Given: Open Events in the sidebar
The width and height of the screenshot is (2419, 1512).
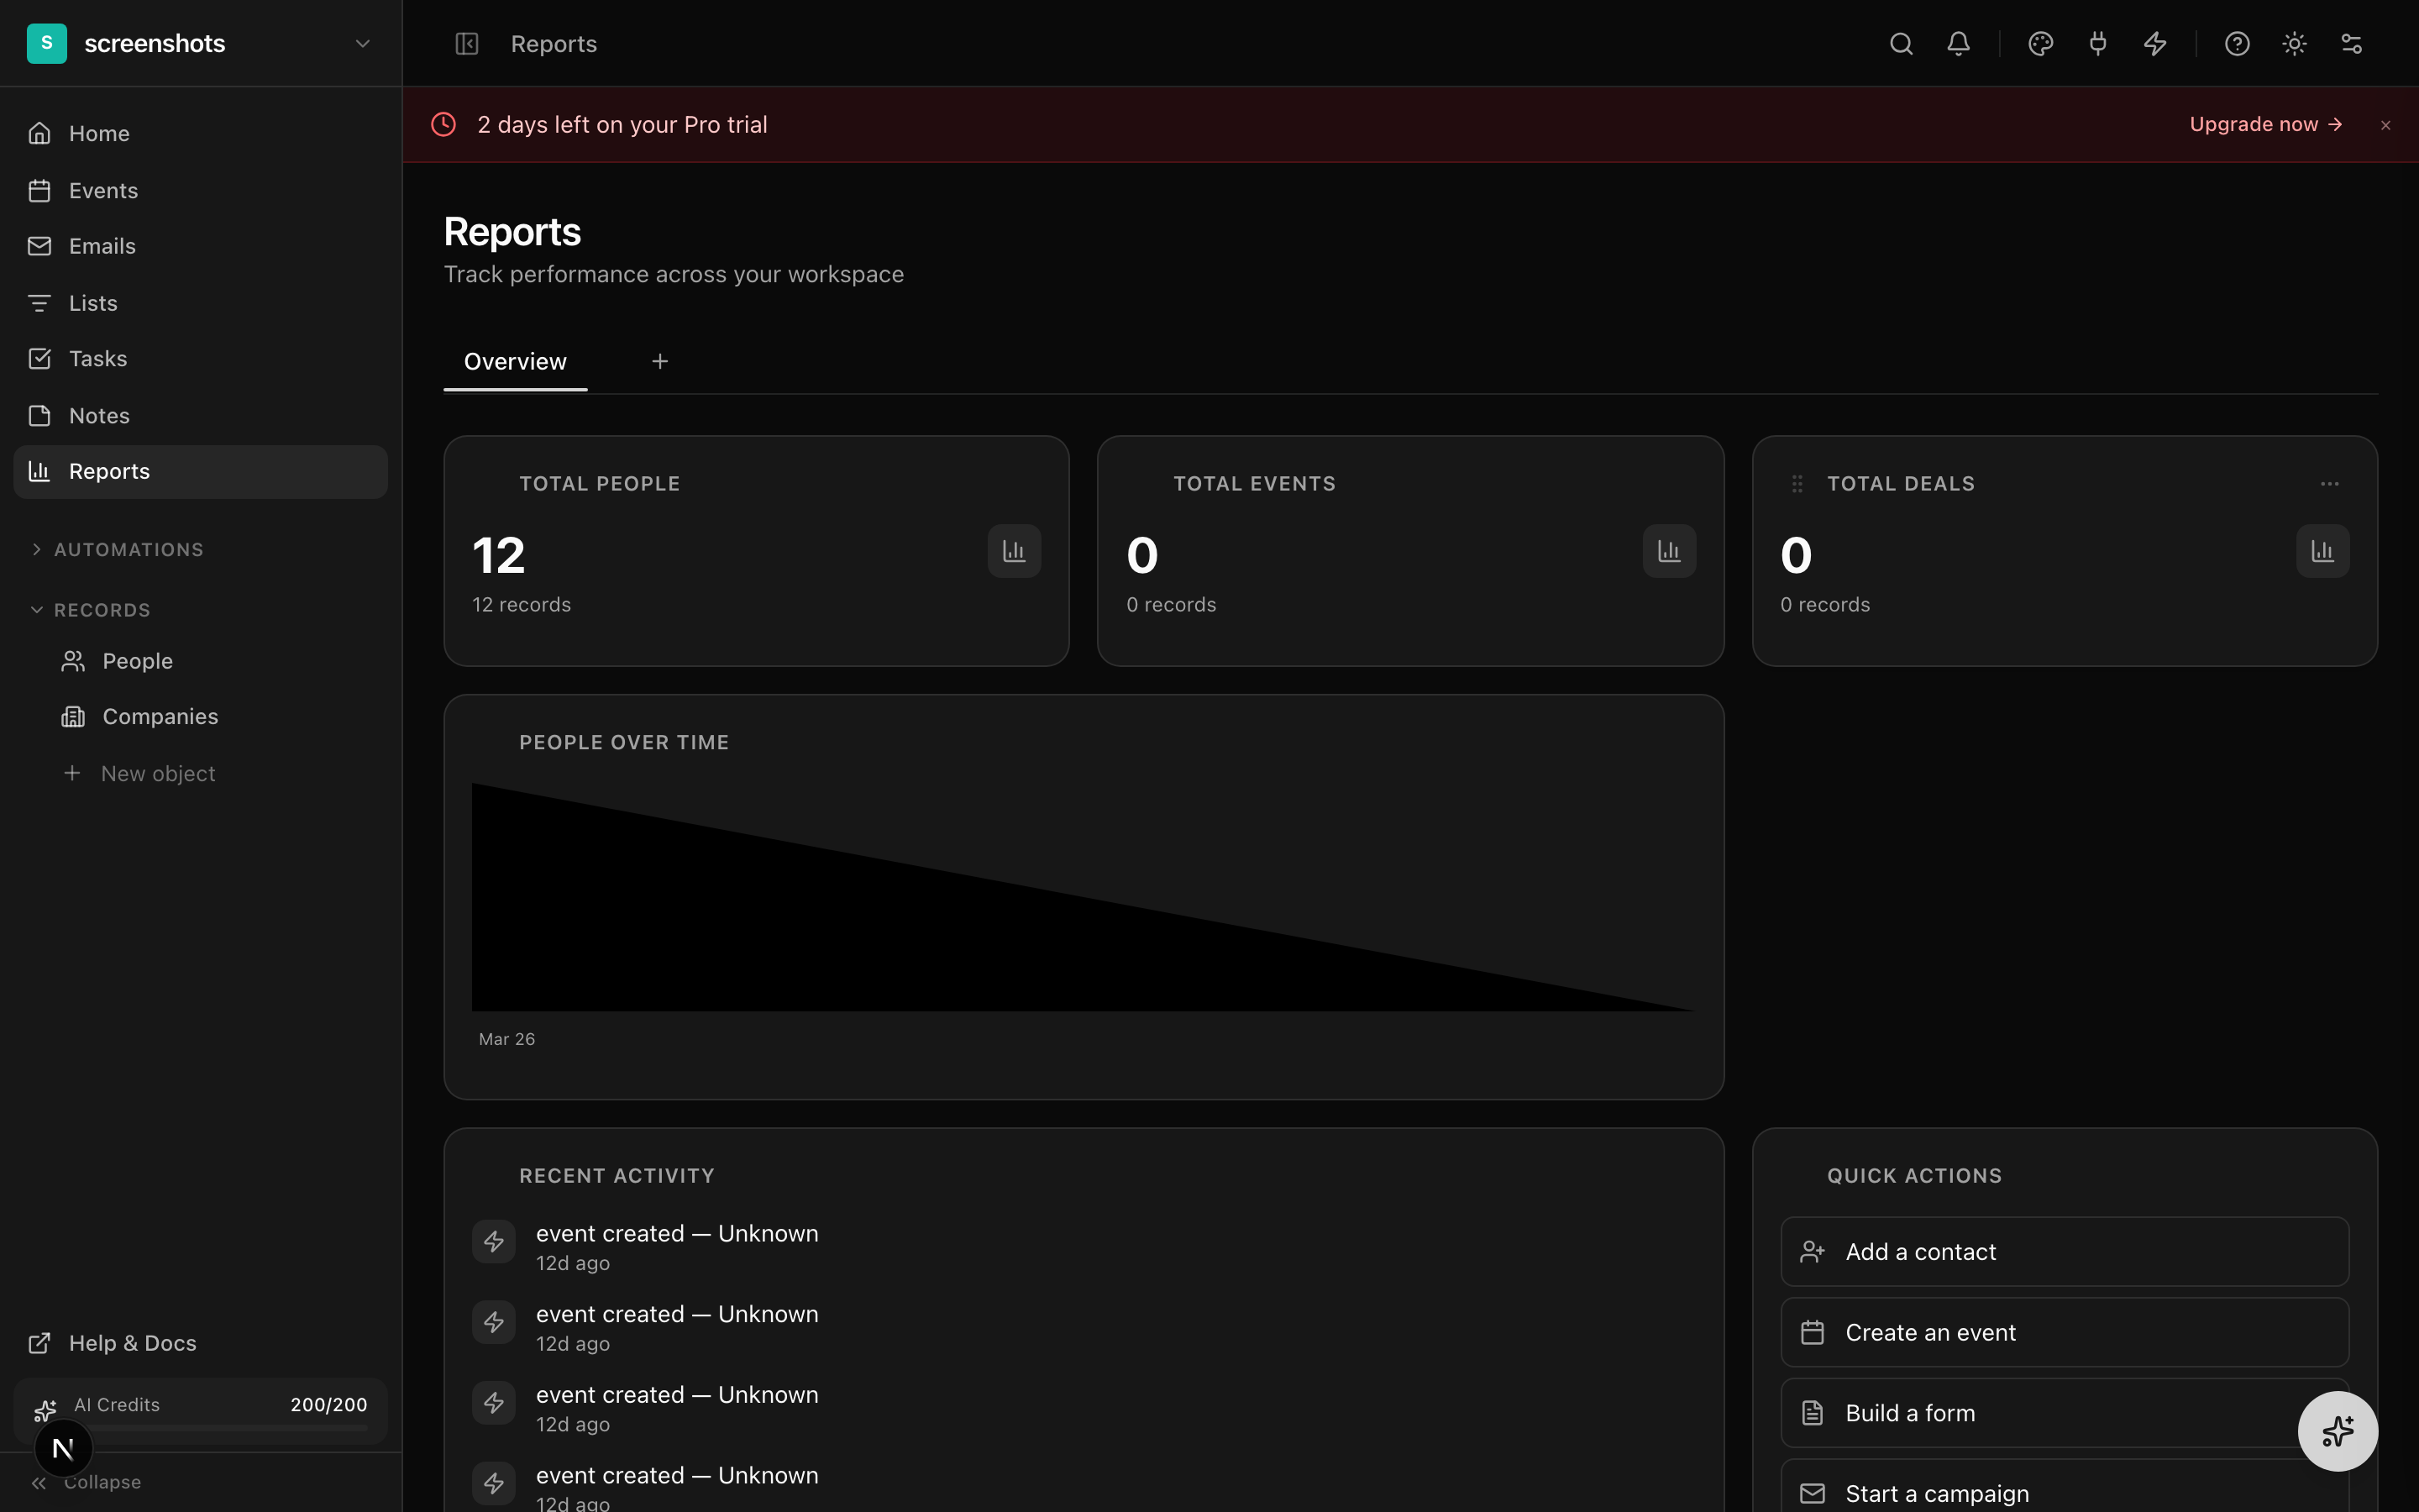Looking at the screenshot, I should pos(200,191).
